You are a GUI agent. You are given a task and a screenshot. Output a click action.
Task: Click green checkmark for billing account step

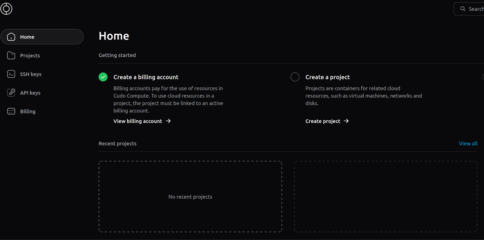coord(103,77)
